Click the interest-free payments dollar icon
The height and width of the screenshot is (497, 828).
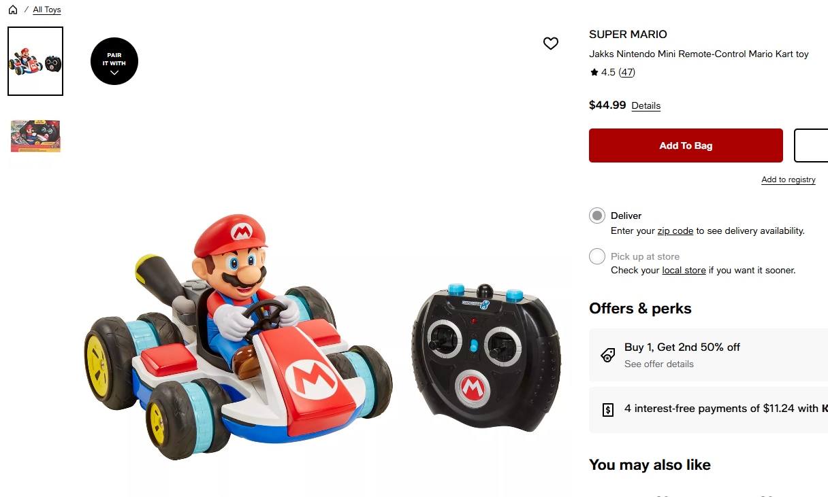608,409
